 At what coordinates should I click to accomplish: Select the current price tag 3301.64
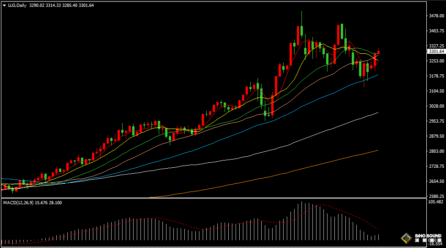coord(436,52)
